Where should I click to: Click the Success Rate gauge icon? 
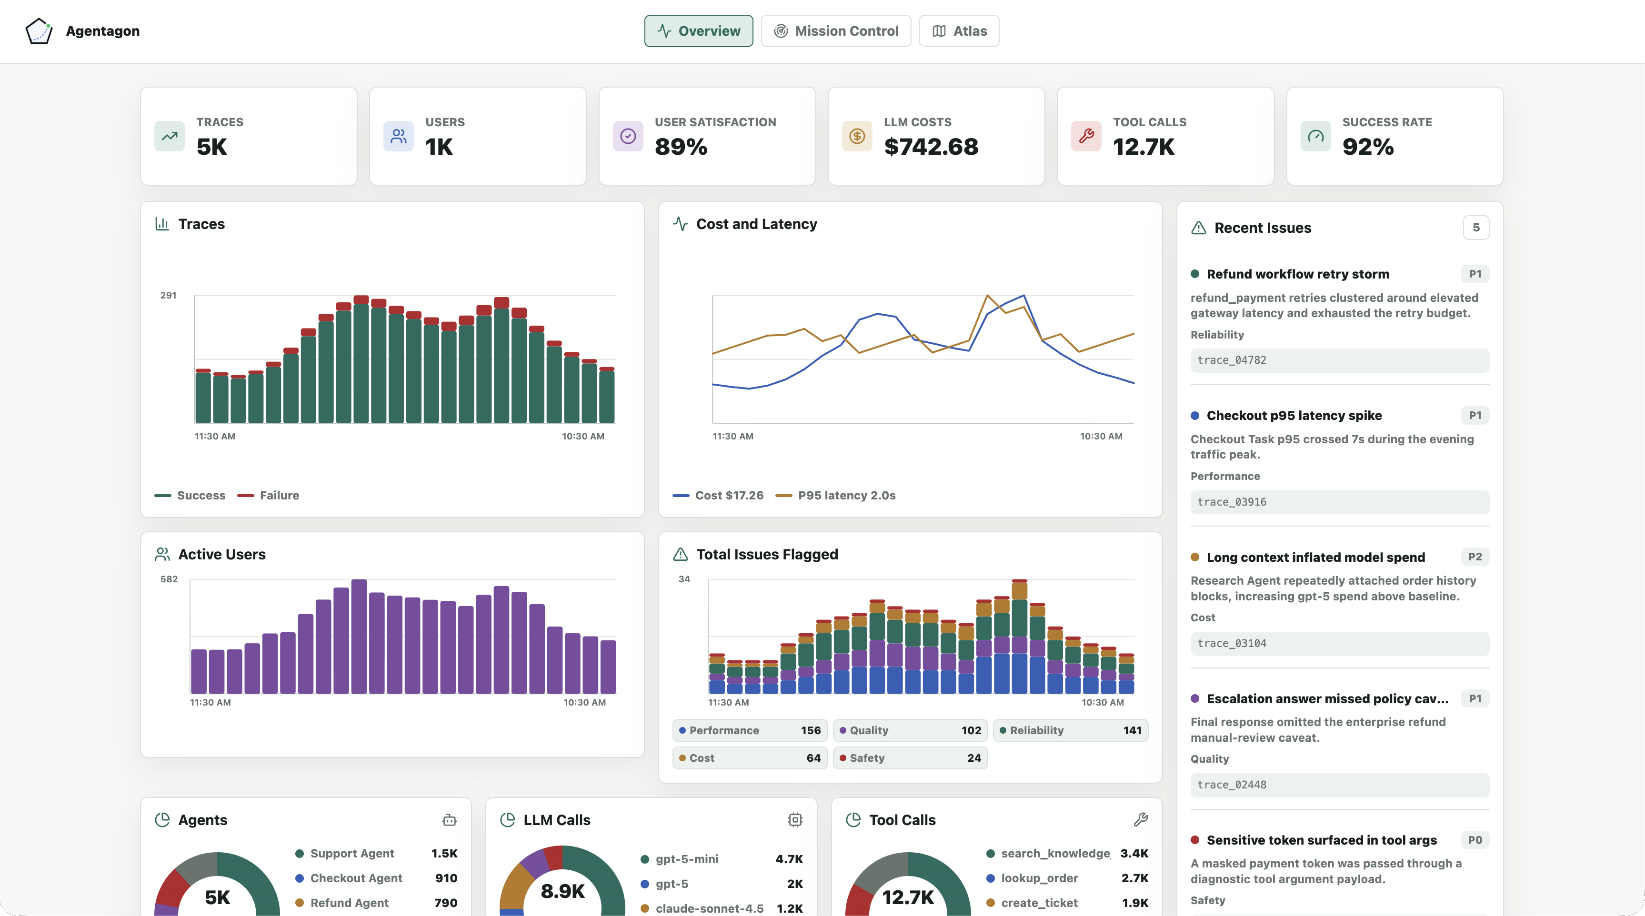tap(1315, 136)
